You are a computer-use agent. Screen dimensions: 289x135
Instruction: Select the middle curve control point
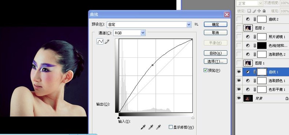[153, 65]
